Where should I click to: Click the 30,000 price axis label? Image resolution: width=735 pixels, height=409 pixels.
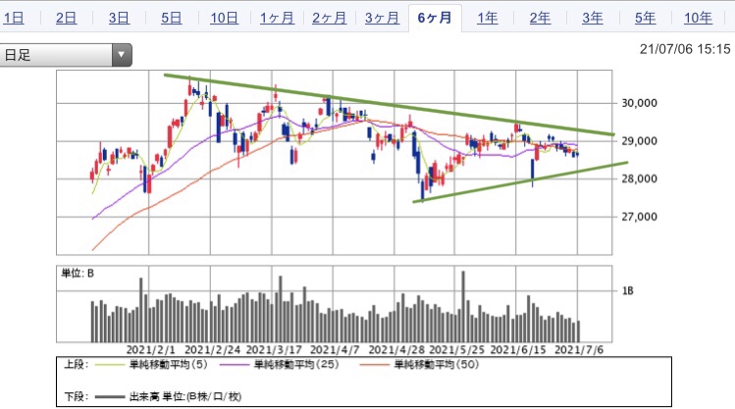coord(640,103)
